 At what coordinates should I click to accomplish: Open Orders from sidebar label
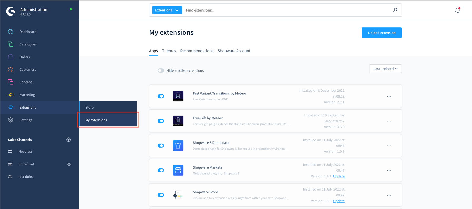click(25, 57)
